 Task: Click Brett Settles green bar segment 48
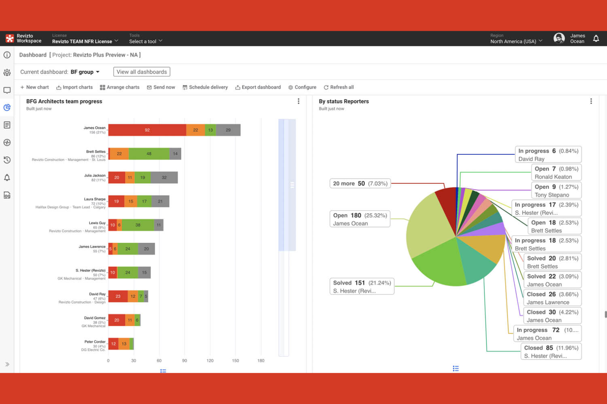[x=149, y=154]
